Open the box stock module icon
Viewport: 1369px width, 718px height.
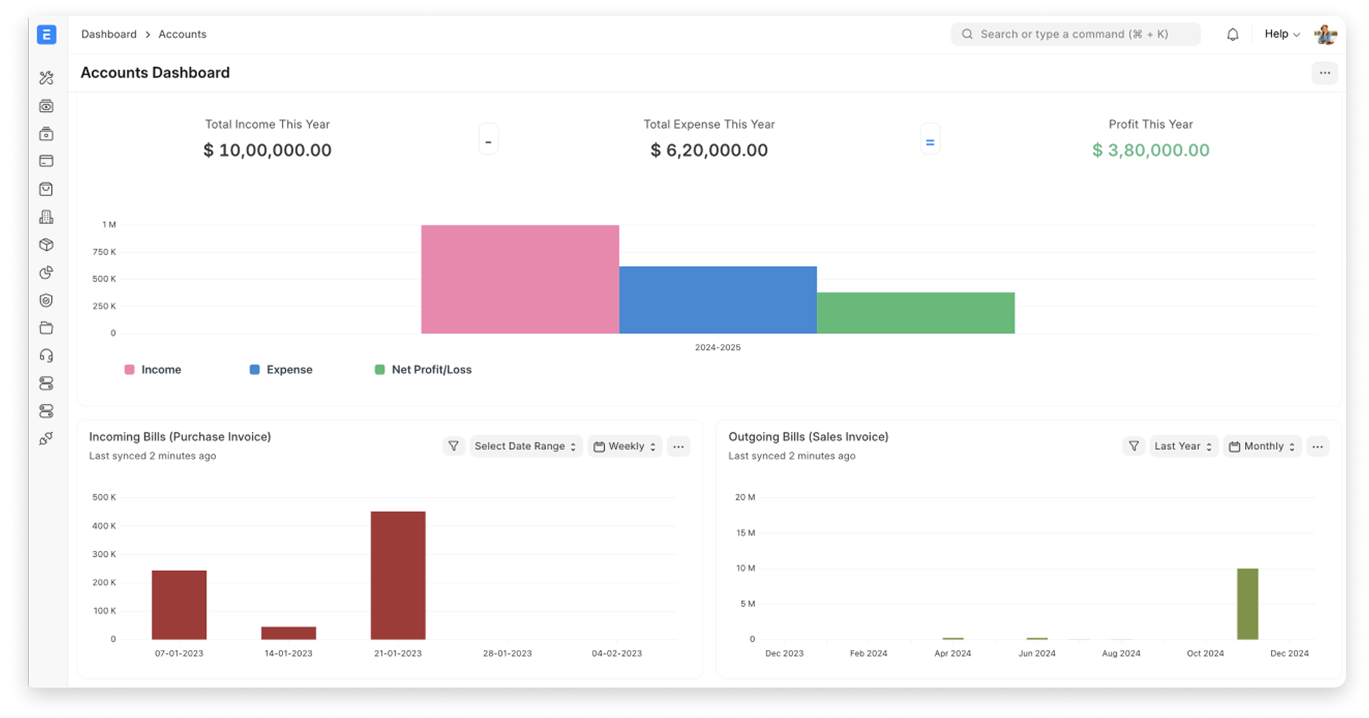tap(46, 245)
